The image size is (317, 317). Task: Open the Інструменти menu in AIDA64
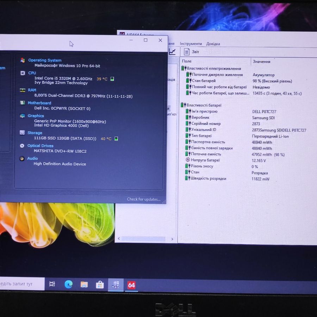tap(191, 44)
